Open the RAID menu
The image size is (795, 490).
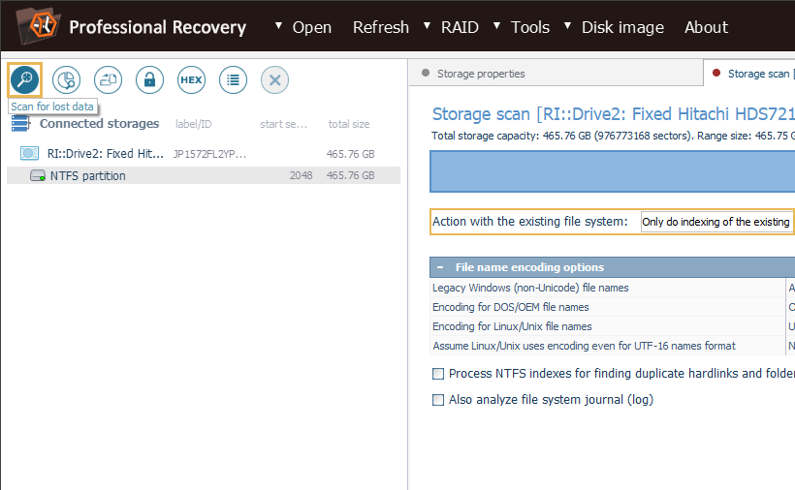pyautogui.click(x=460, y=27)
